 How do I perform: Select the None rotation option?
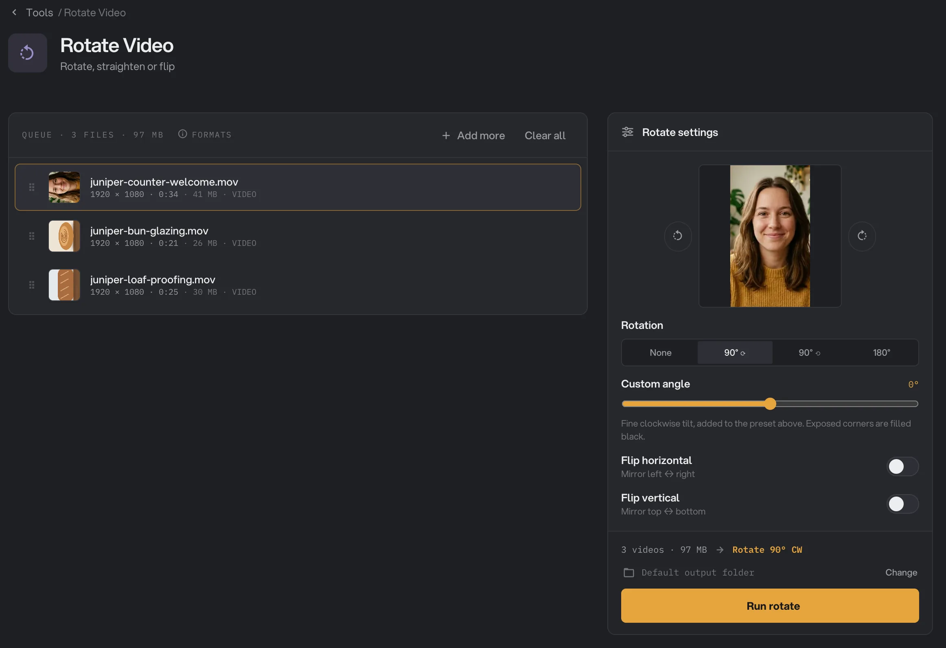coord(660,352)
